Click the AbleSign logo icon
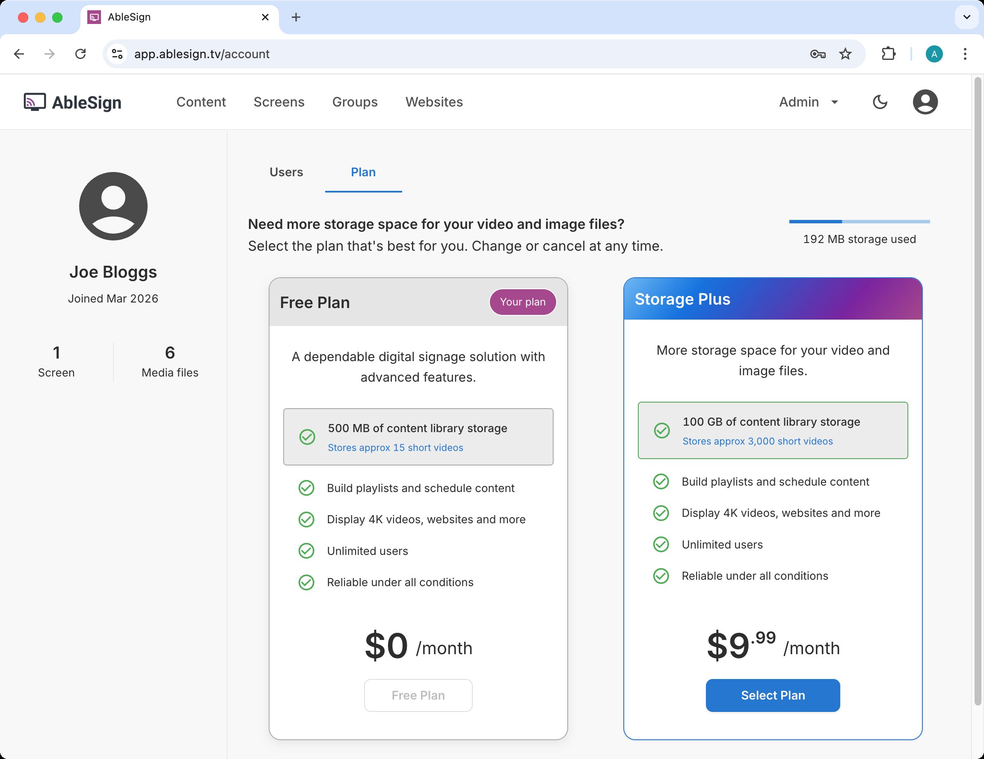The height and width of the screenshot is (759, 984). pyautogui.click(x=35, y=102)
